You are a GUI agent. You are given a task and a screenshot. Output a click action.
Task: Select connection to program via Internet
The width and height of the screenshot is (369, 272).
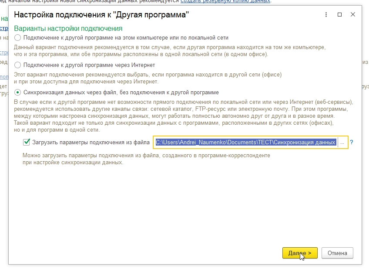click(x=18, y=65)
